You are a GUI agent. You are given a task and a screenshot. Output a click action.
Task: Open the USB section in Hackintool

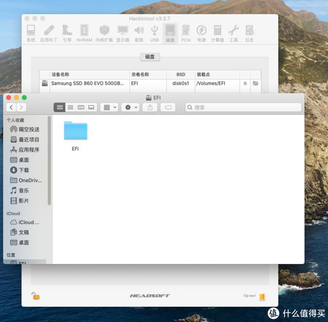pyautogui.click(x=154, y=33)
